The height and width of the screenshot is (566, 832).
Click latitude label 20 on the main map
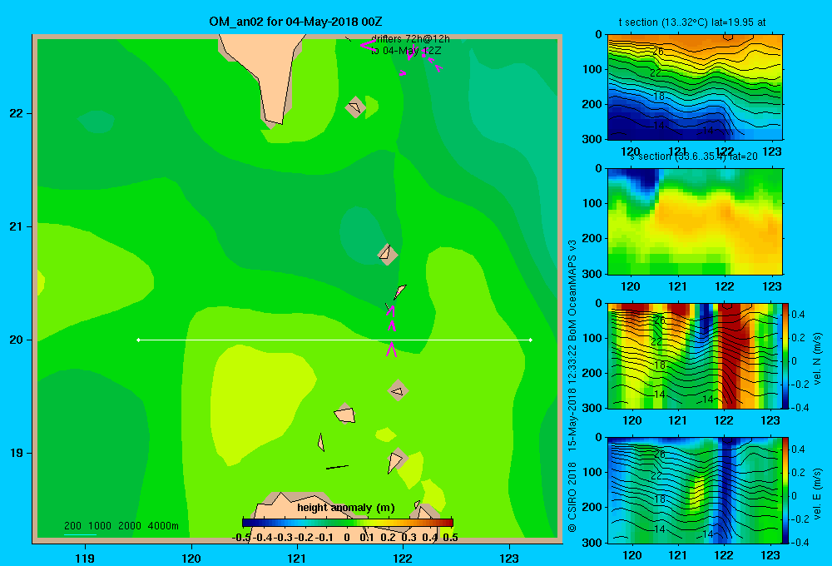click(17, 340)
